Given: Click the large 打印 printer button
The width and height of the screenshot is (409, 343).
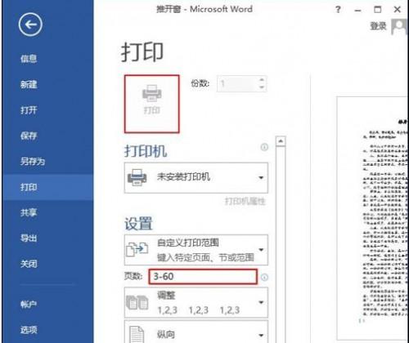Looking at the screenshot, I should (152, 104).
